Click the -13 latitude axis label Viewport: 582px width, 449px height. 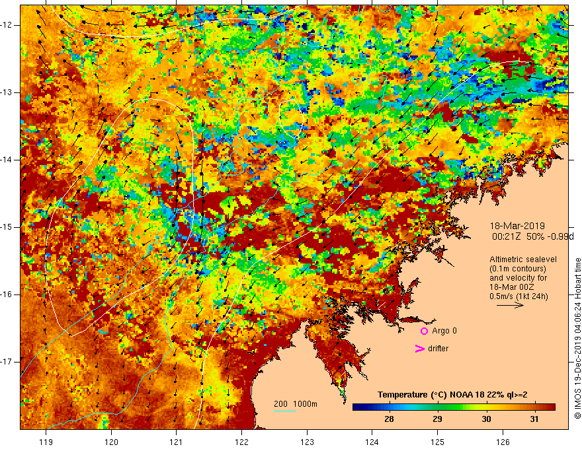pyautogui.click(x=7, y=92)
